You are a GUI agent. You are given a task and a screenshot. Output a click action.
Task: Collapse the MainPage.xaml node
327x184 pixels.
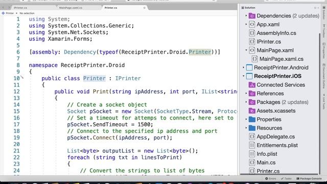coord(246,50)
